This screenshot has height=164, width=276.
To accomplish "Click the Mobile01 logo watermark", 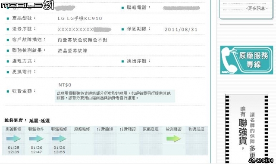I will coord(27,5).
